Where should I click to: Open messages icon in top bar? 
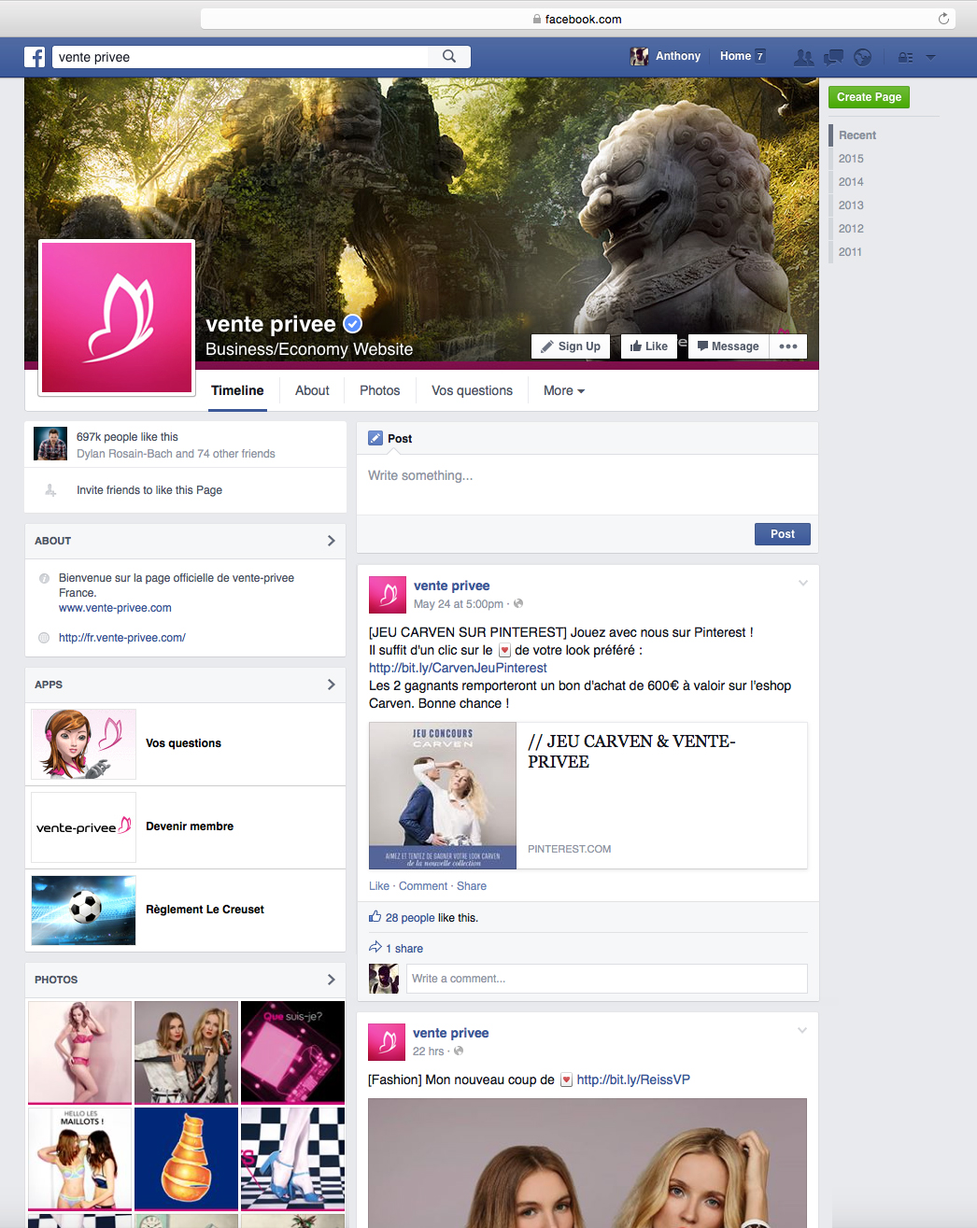point(833,57)
